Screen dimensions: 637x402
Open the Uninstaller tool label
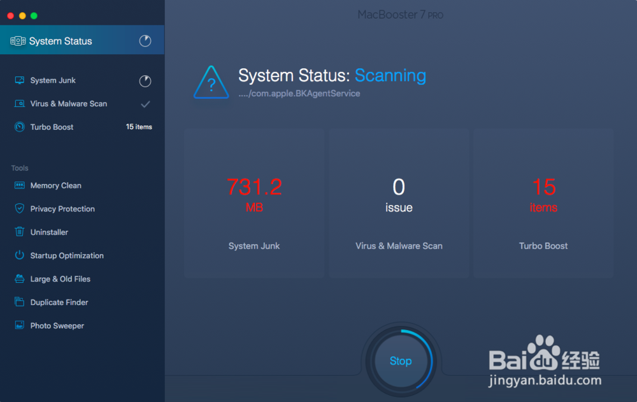[x=49, y=232]
